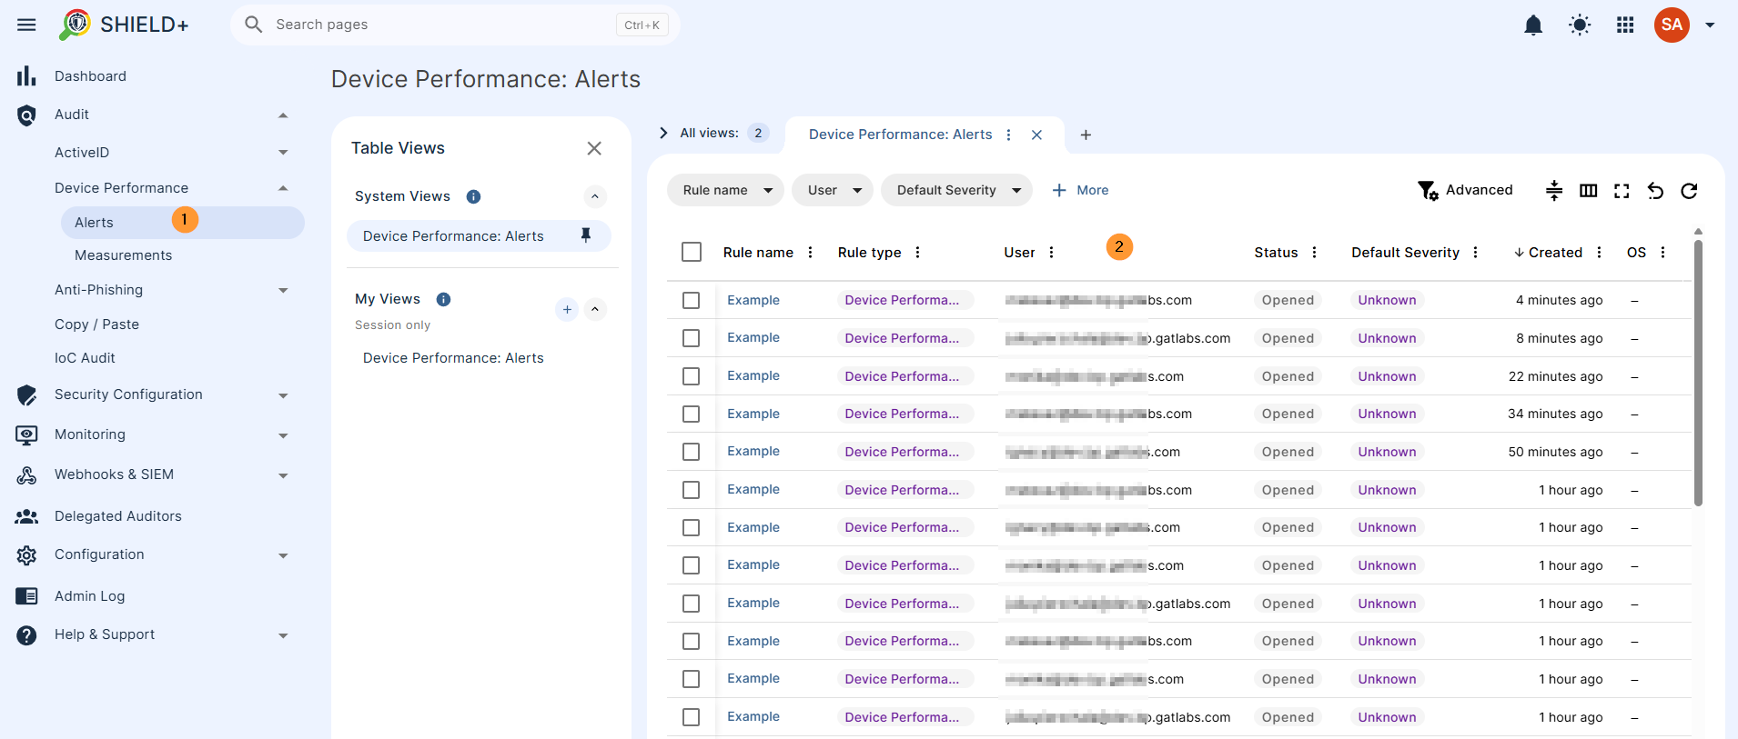Click the Security Configuration shield icon
This screenshot has height=739, width=1738.
tap(26, 395)
